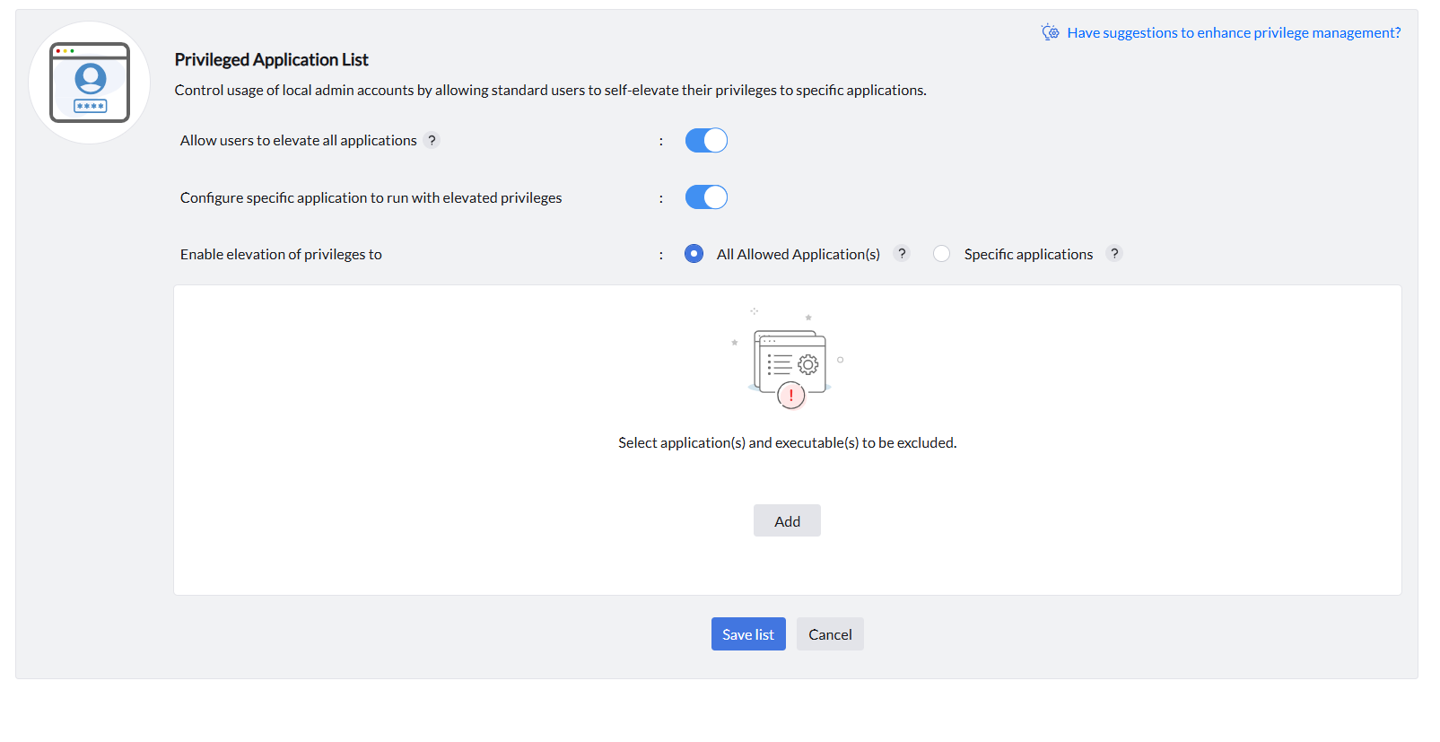Cancel the privileged application list changes

tap(830, 634)
